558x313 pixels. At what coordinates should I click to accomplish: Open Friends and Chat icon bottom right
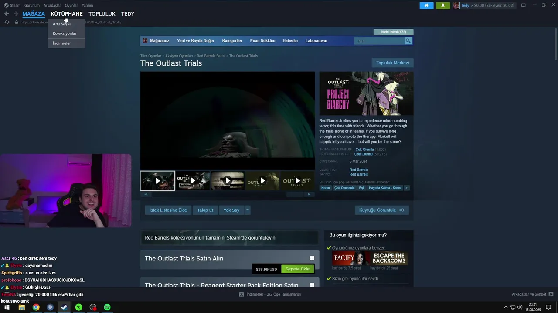(551, 294)
